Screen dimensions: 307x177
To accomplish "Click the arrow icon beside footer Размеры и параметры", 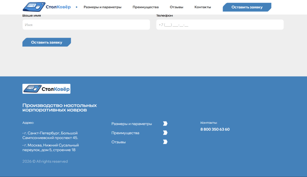I will (x=165, y=124).
